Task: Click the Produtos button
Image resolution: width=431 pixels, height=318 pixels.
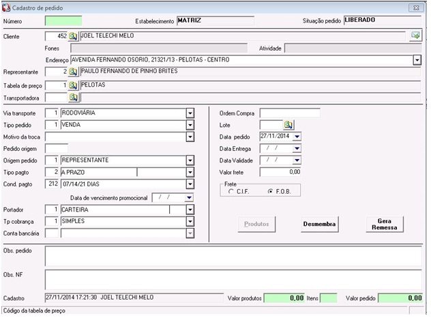Action: pyautogui.click(x=256, y=224)
